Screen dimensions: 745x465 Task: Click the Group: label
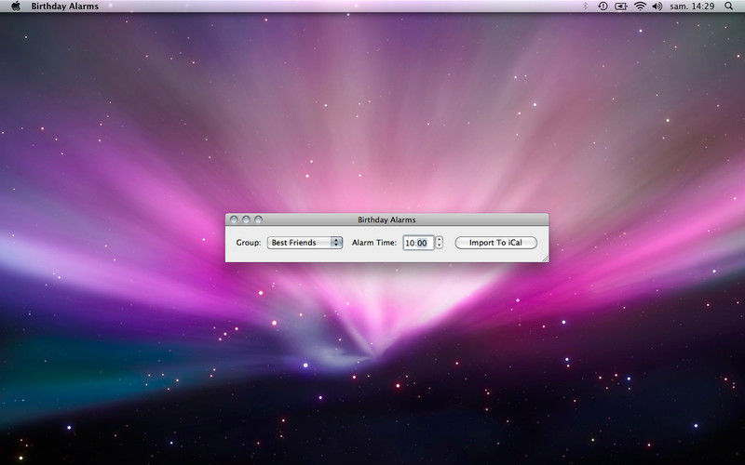click(x=249, y=243)
